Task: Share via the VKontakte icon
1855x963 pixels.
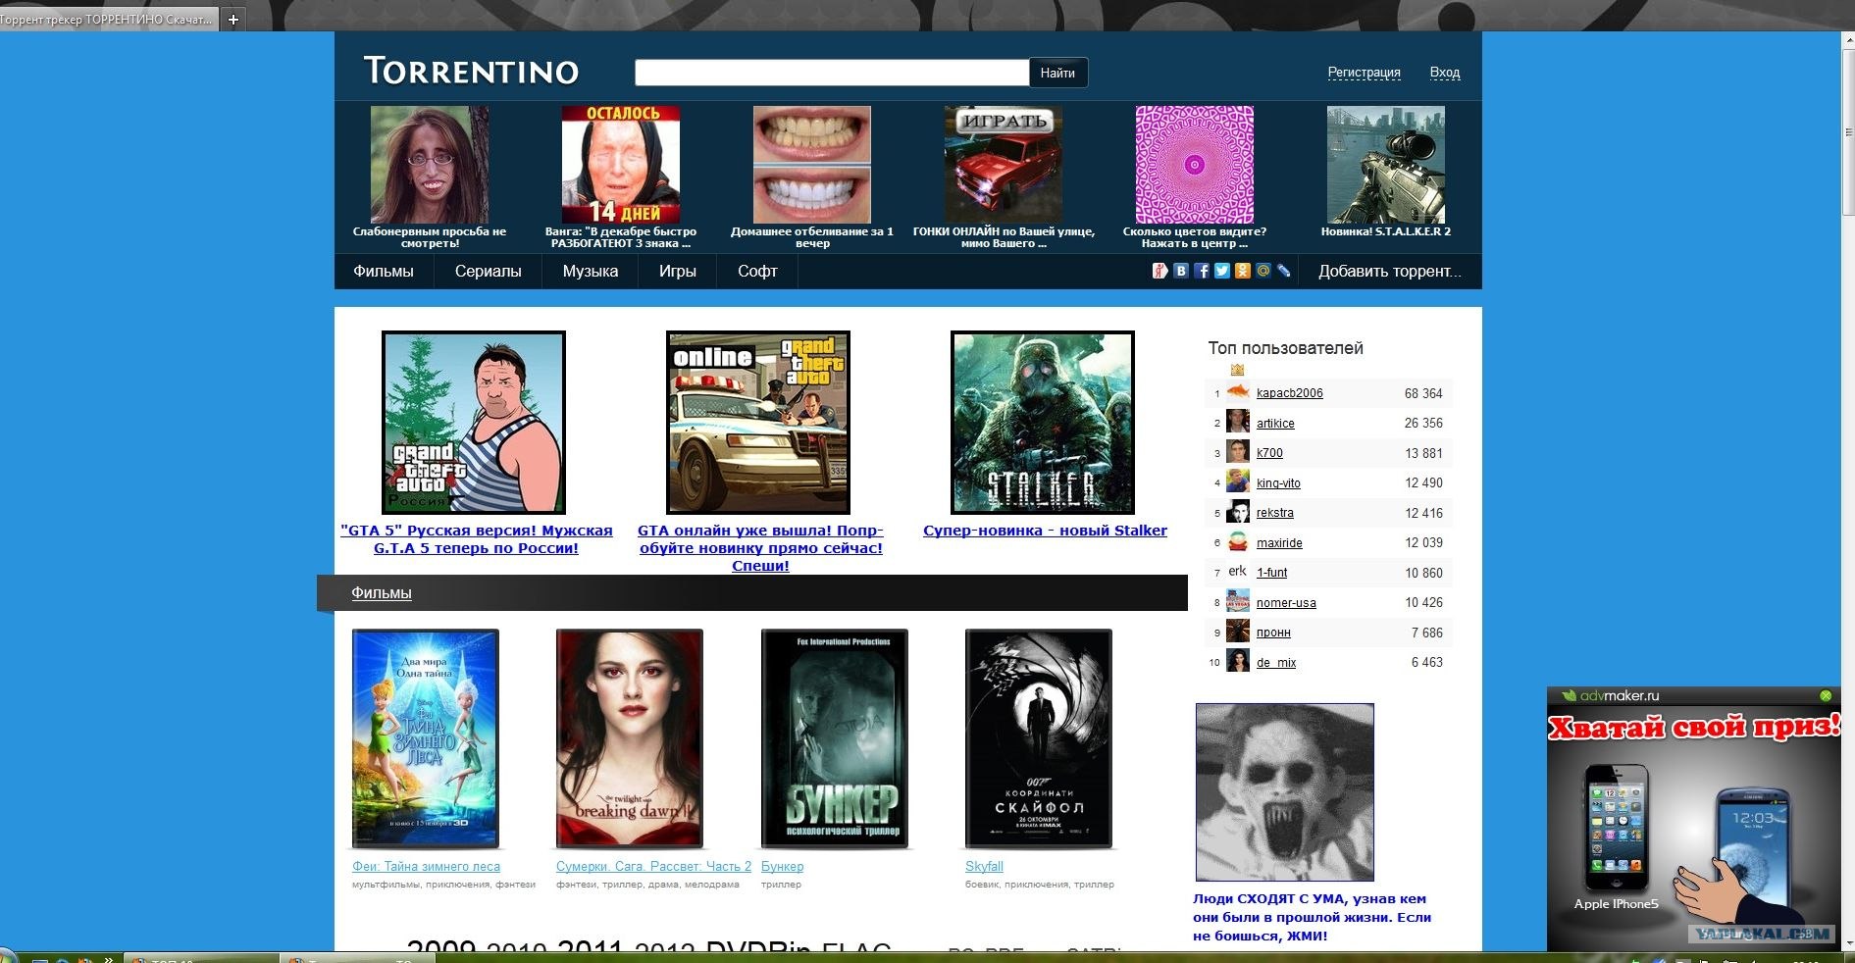Action: pos(1181,271)
